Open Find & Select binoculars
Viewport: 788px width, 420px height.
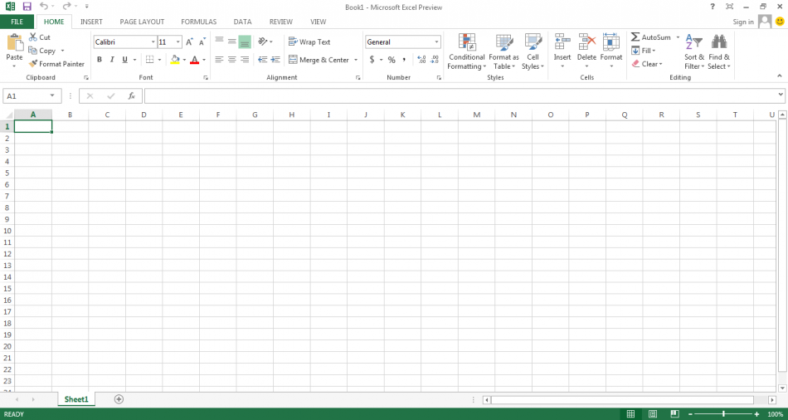[x=719, y=51]
